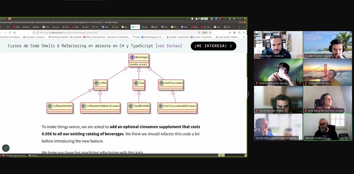Show site security lock info
Viewport: 354px width, 174px height.
(x=38, y=32)
